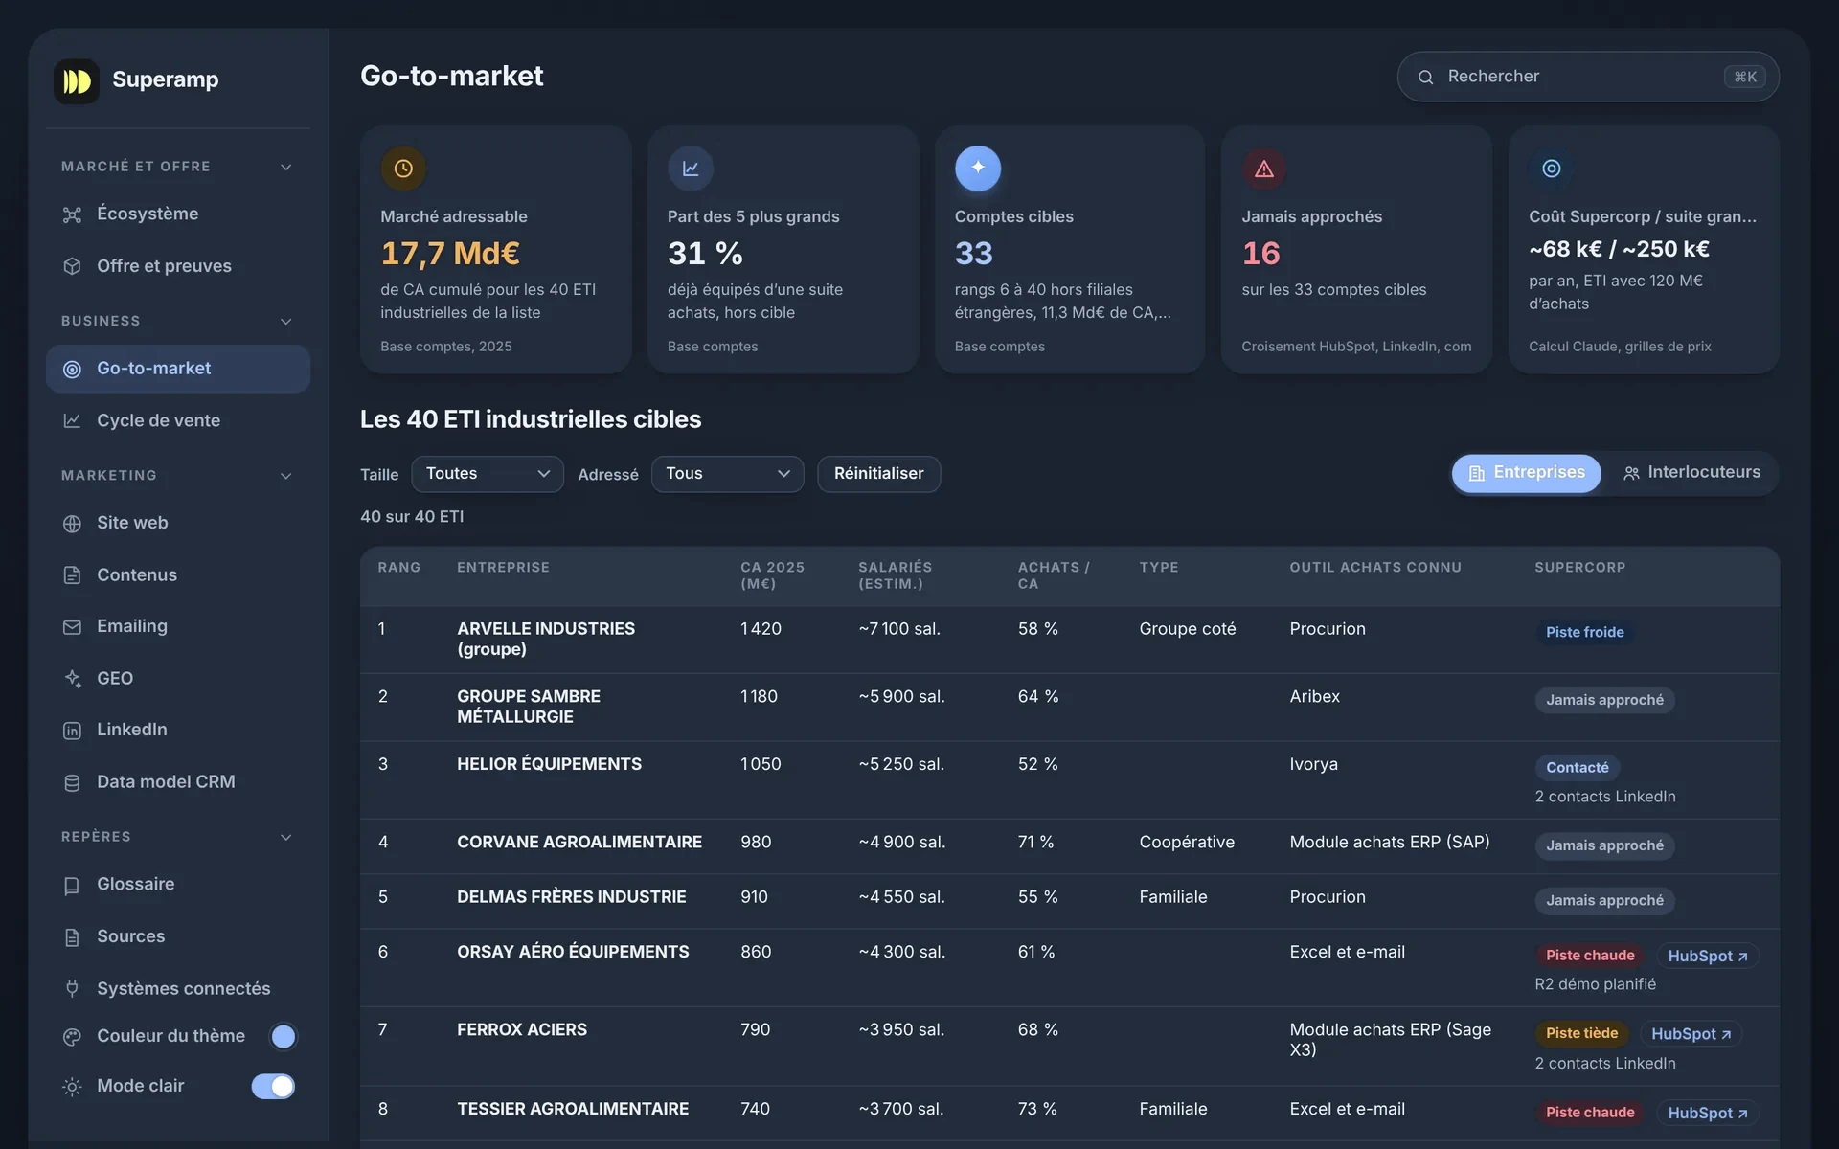Open the Taille dropdown set to Toutes
The height and width of the screenshot is (1149, 1839).
tap(488, 474)
